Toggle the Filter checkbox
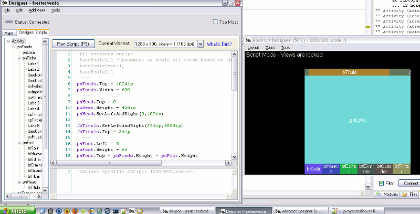This screenshot has height=214, width=420. click(382, 183)
